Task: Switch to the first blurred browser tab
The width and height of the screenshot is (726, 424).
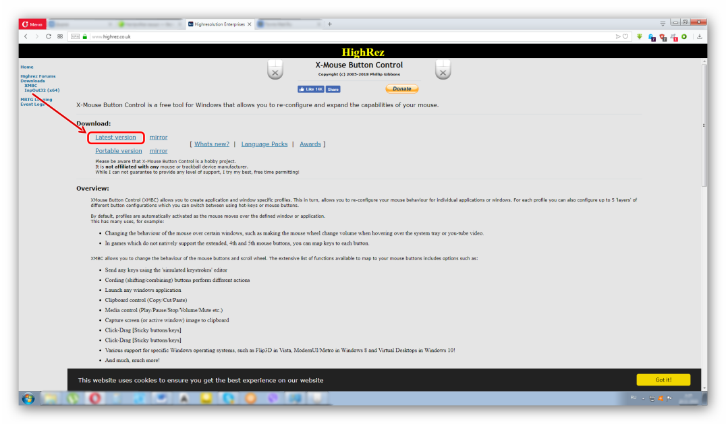Action: (x=80, y=24)
